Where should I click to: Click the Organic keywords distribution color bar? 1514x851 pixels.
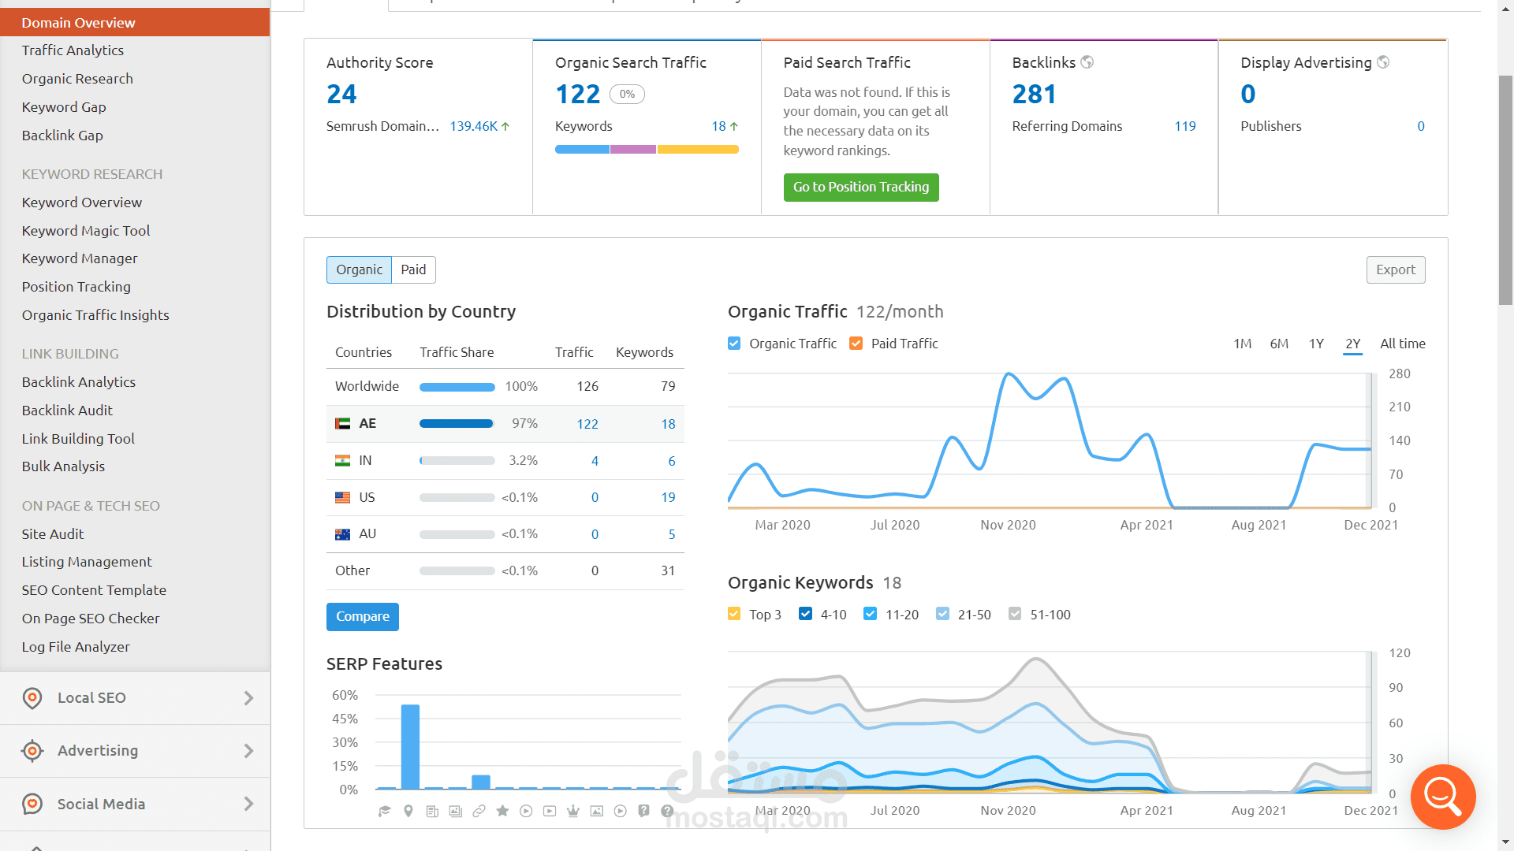(647, 149)
